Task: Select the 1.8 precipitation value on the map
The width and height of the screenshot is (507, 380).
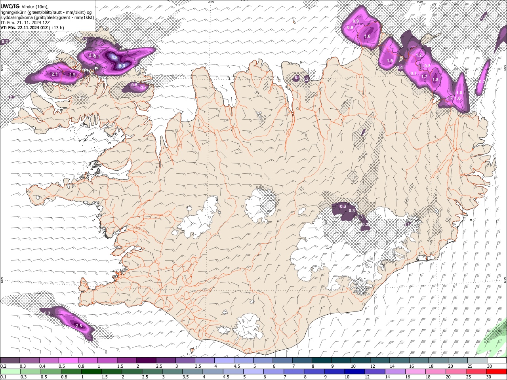Action: coord(435,80)
